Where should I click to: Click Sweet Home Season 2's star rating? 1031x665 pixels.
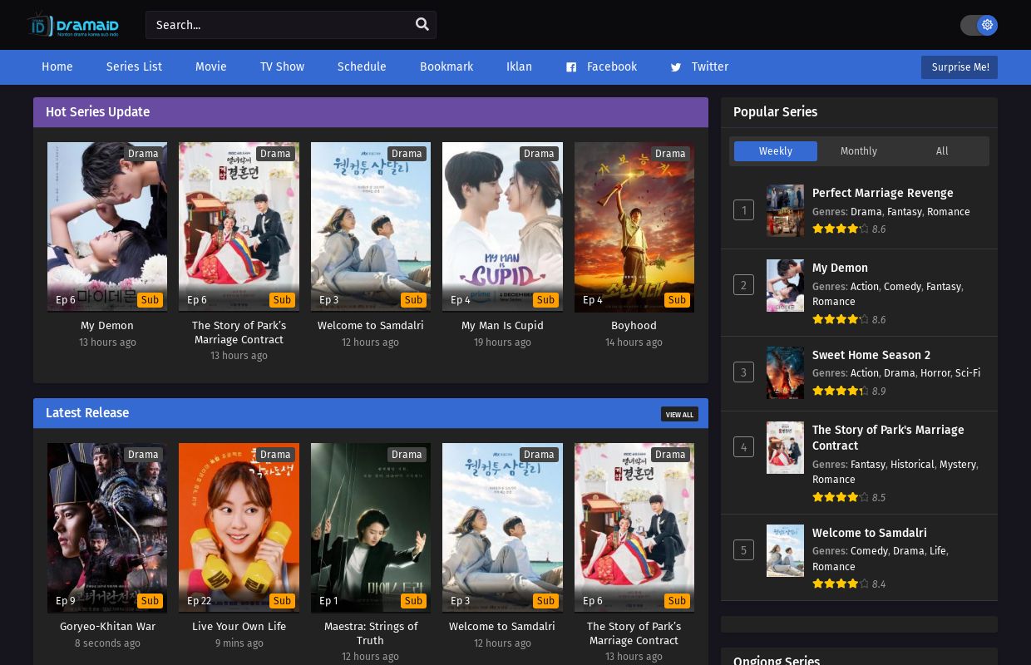pyautogui.click(x=840, y=391)
